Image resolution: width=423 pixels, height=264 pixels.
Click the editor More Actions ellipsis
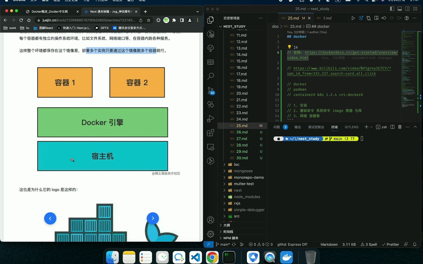[x=414, y=18]
